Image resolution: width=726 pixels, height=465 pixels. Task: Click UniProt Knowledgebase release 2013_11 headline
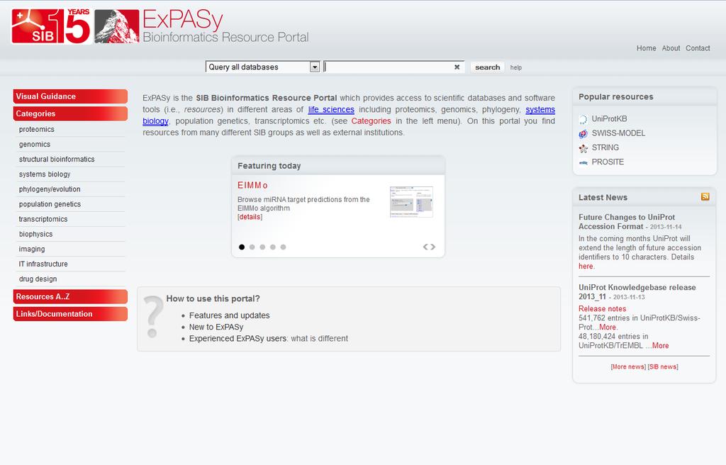point(637,292)
